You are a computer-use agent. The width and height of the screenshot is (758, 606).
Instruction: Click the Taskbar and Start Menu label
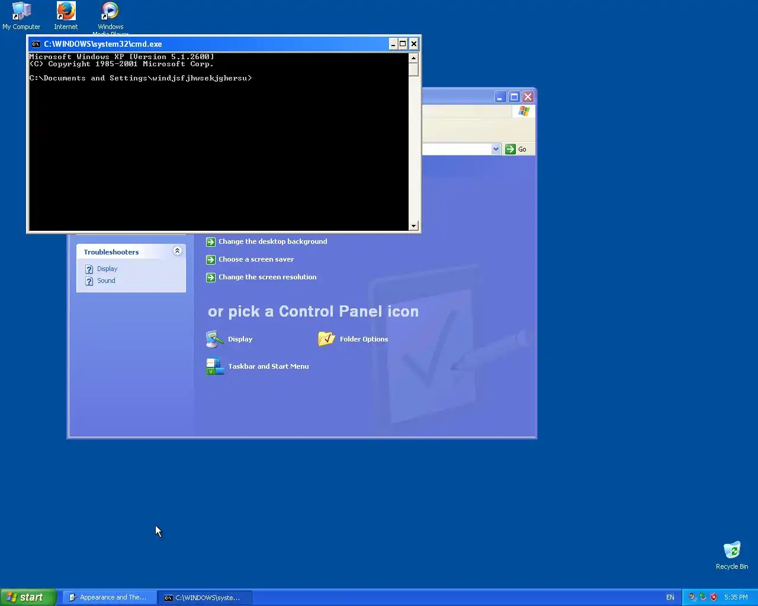268,366
